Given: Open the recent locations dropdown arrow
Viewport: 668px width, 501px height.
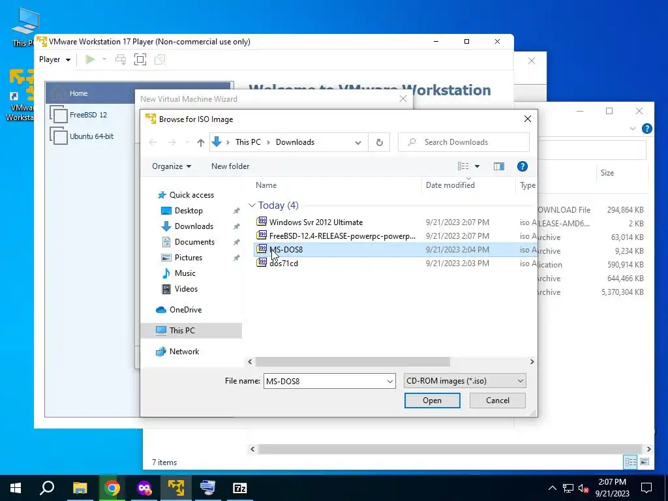Looking at the screenshot, I should 187,142.
